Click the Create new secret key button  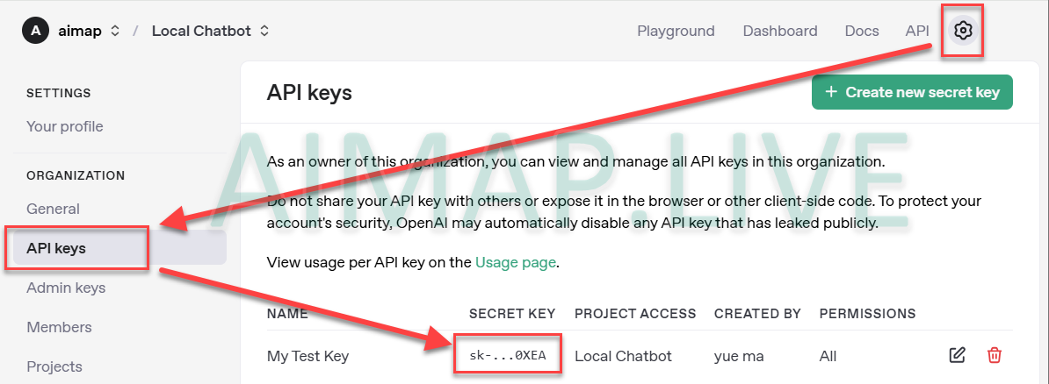[912, 92]
